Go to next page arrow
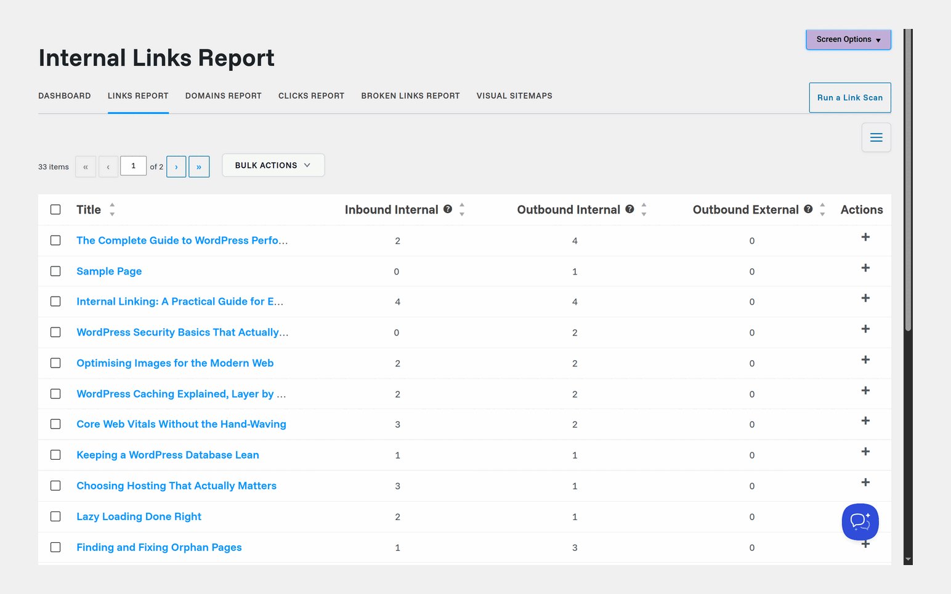The width and height of the screenshot is (951, 594). tap(176, 166)
